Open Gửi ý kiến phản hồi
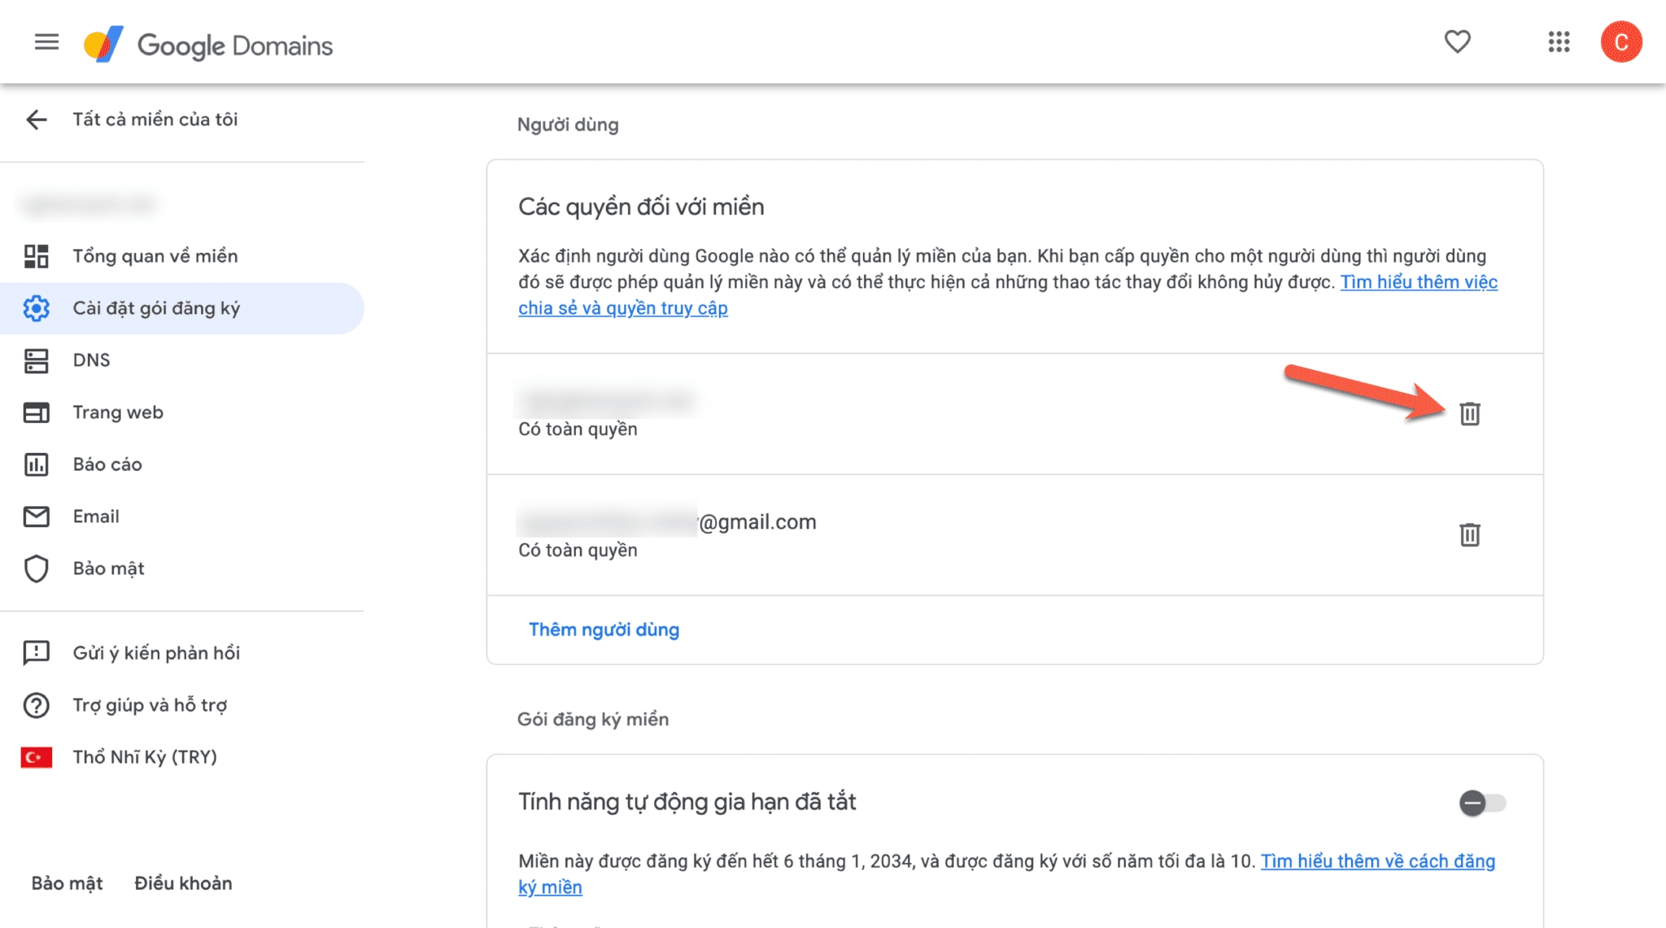The image size is (1666, 928). coord(156,653)
